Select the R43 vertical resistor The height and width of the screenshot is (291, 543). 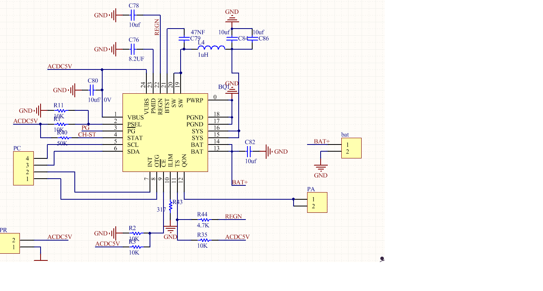point(171,205)
